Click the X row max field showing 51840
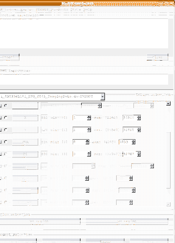Screen dimensions: 175x243 pos(130,118)
